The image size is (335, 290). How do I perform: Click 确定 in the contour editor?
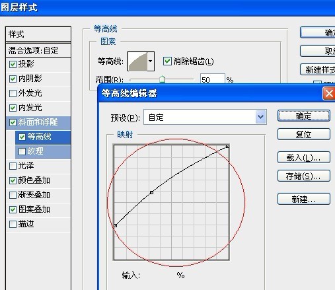tap(304, 116)
